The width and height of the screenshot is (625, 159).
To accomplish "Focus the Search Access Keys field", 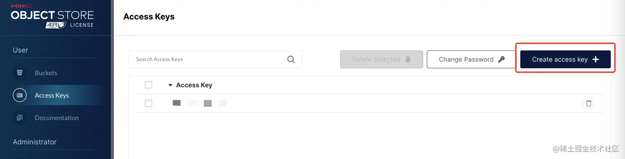I will click(215, 59).
